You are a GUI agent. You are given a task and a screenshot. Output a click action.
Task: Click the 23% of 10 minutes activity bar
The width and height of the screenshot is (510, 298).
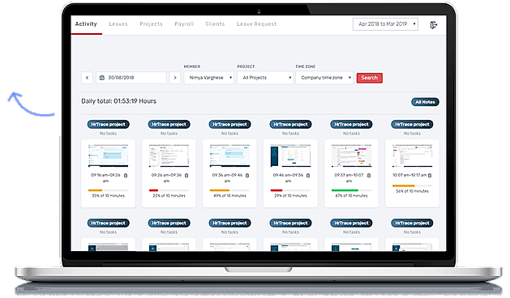(x=169, y=190)
